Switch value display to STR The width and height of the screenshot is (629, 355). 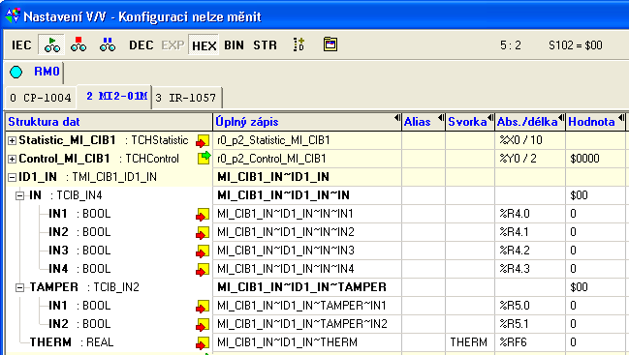tap(265, 44)
